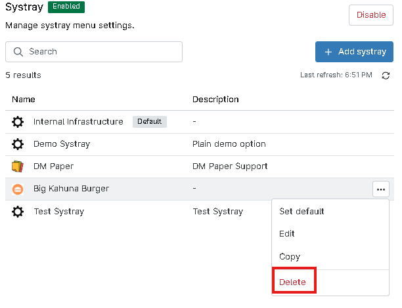Select Edit in the context menu

pos(287,234)
